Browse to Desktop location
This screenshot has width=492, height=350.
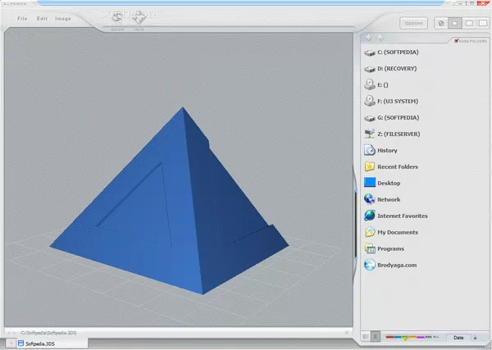[389, 183]
